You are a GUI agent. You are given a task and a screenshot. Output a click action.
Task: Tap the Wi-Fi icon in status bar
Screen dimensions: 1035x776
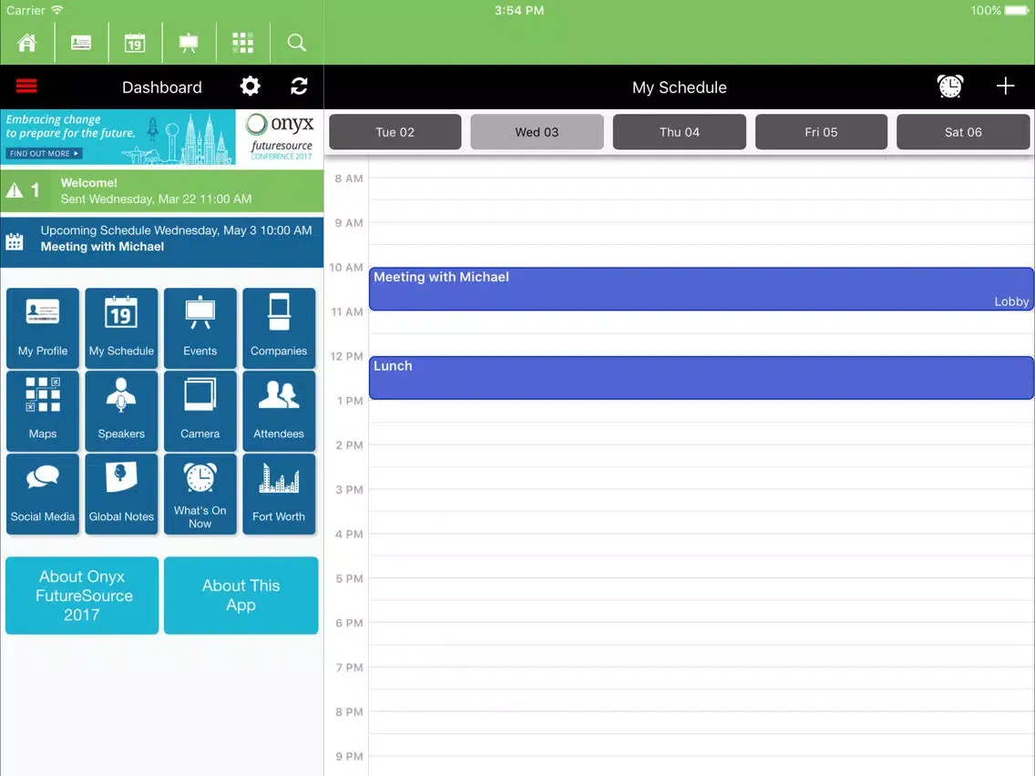pos(57,10)
